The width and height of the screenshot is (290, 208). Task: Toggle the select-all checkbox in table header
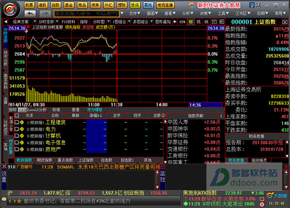[16, 116]
